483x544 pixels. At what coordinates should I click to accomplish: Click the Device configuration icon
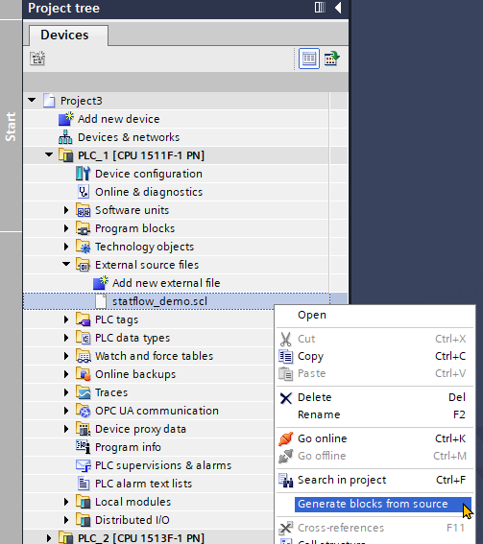click(83, 174)
